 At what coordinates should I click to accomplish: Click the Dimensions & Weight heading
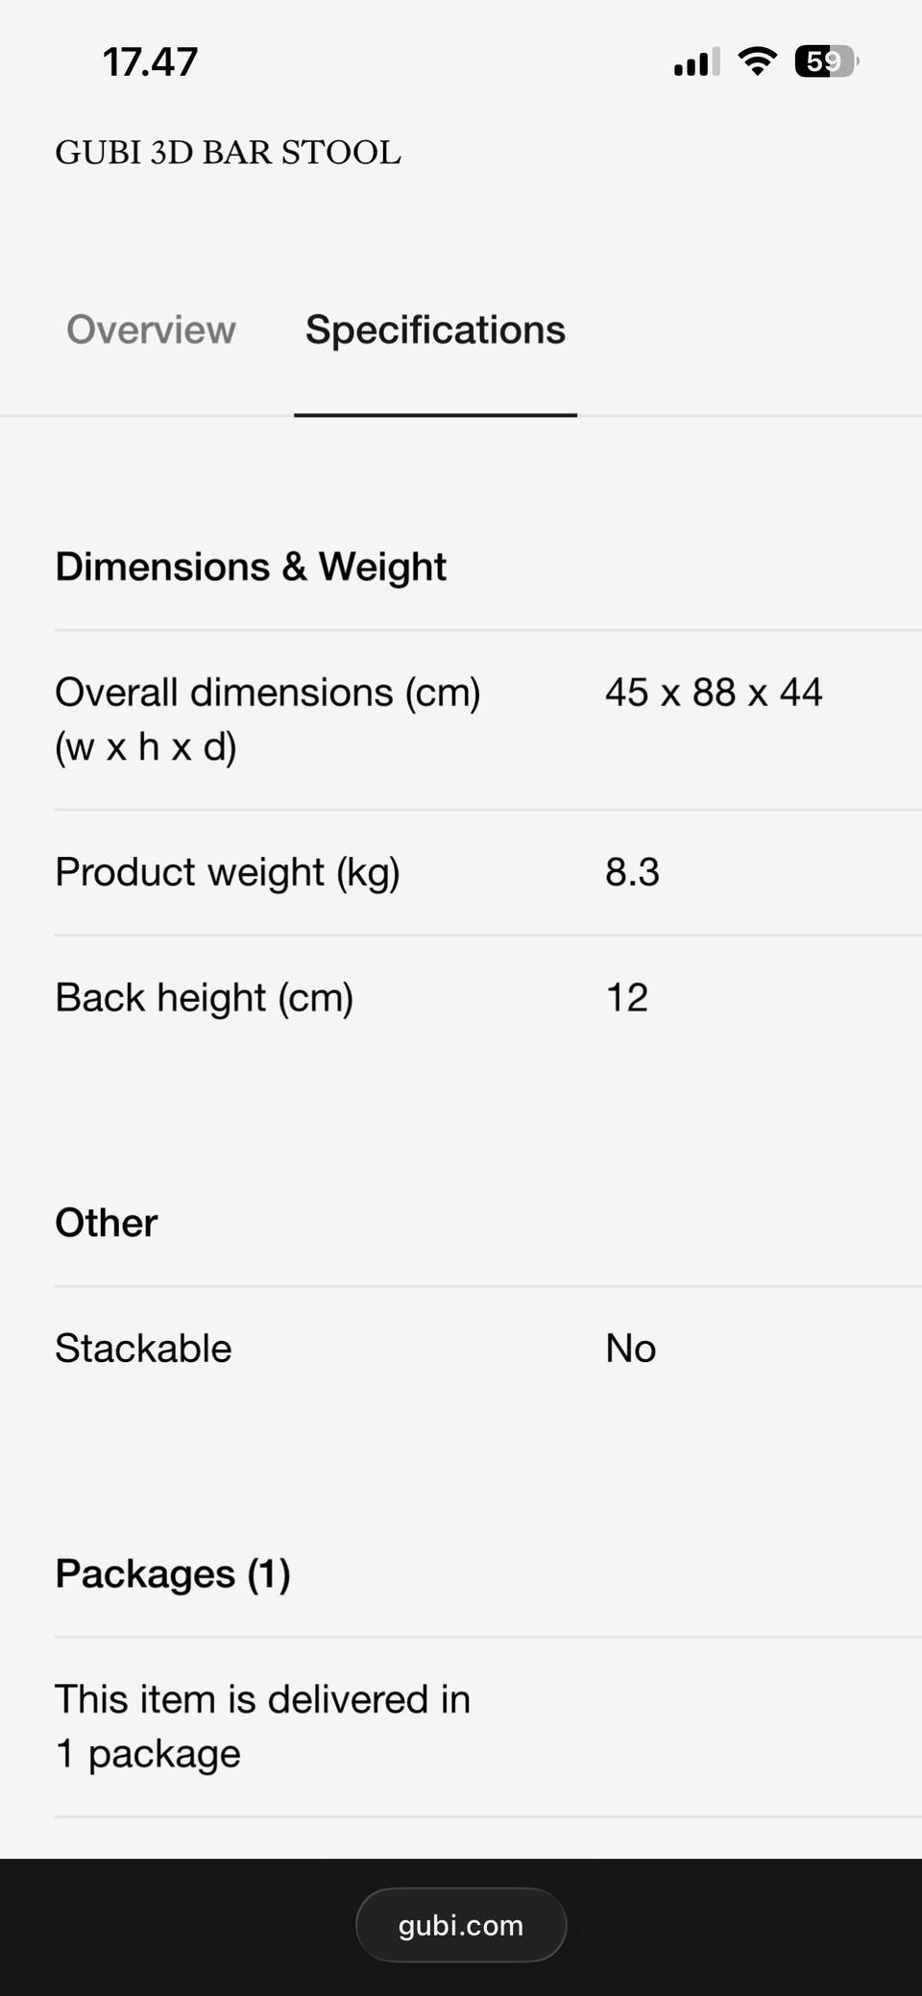coord(251,567)
